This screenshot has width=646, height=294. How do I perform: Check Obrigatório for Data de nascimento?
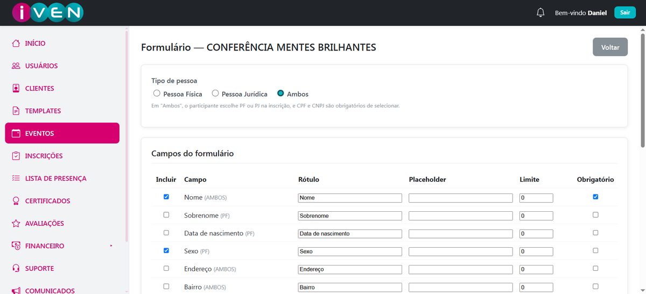[x=595, y=233]
